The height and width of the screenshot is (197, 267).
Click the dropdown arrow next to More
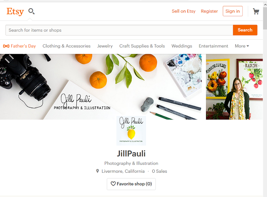(248, 46)
